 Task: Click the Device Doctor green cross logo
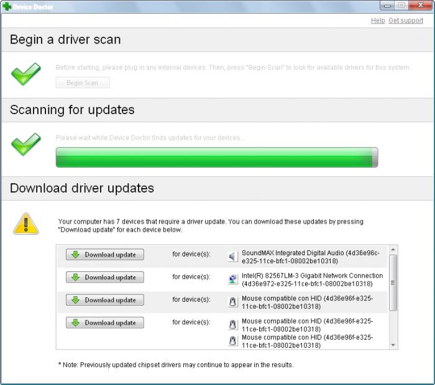[6, 6]
